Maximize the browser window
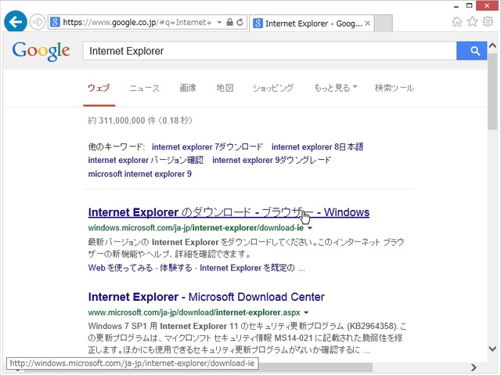 click(469, 5)
